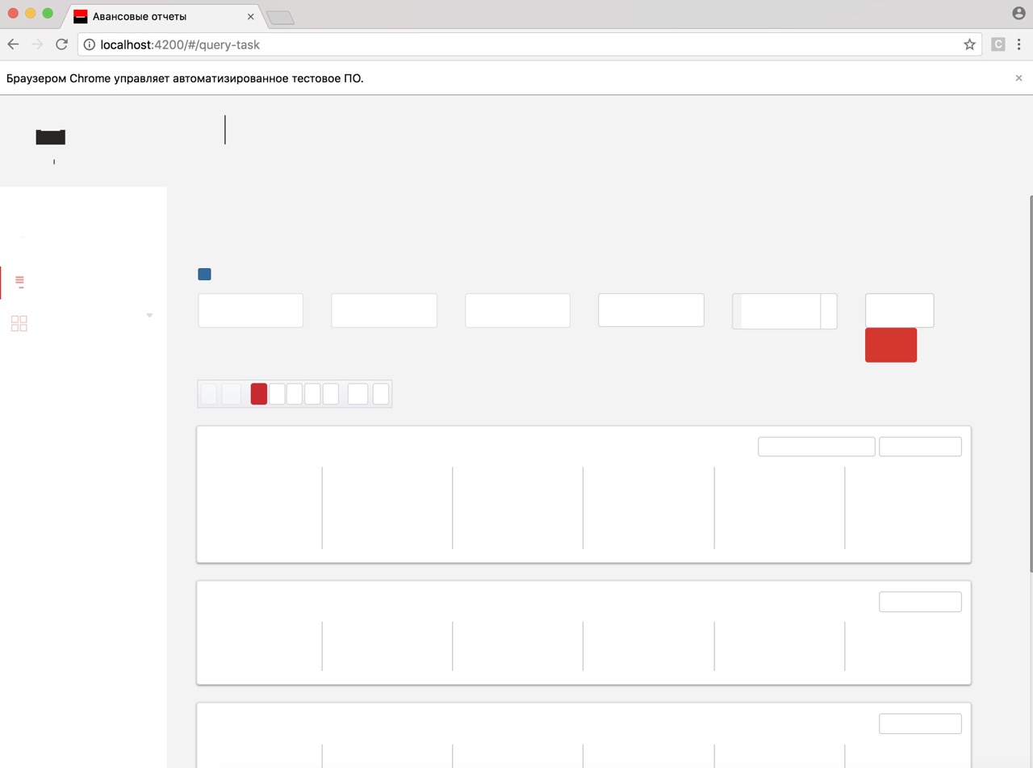1033x768 pixels.
Task: Open the dropdown beside the fifth filter field
Action: coord(830,311)
